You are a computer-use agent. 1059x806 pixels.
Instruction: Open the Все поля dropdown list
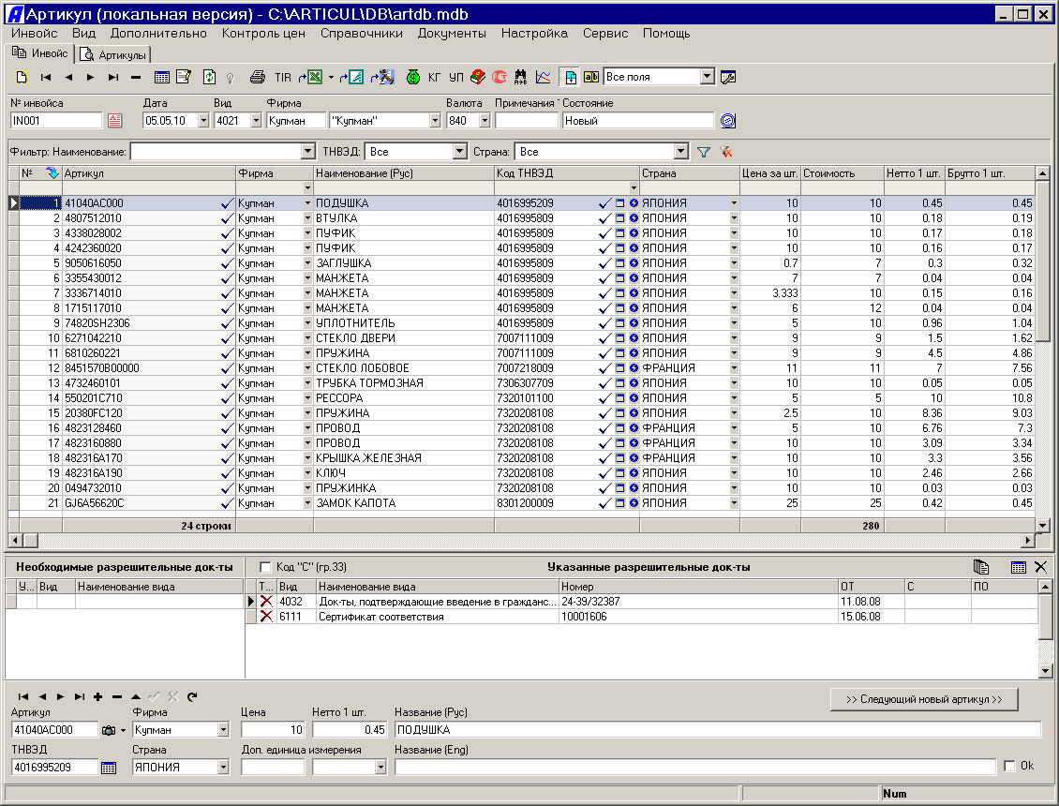click(x=707, y=77)
